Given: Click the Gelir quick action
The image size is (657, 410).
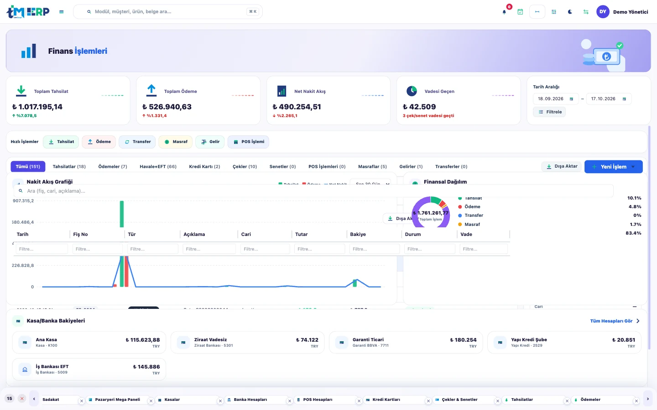Looking at the screenshot, I should [210, 142].
